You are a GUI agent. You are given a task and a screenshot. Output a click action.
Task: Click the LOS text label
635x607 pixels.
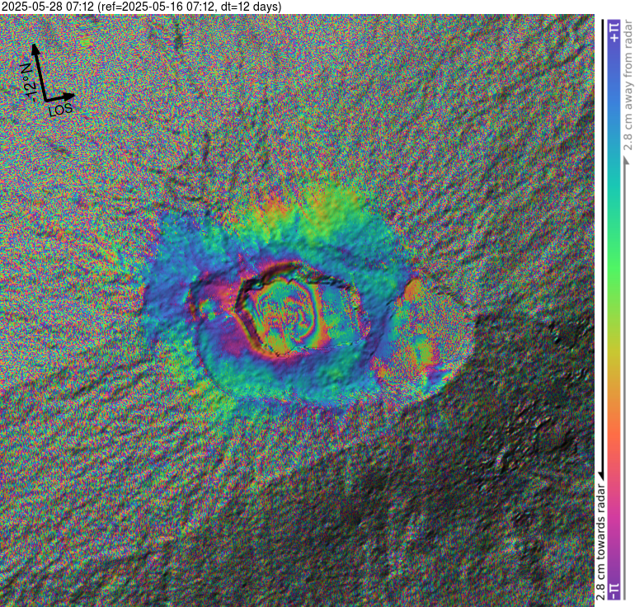pyautogui.click(x=60, y=110)
